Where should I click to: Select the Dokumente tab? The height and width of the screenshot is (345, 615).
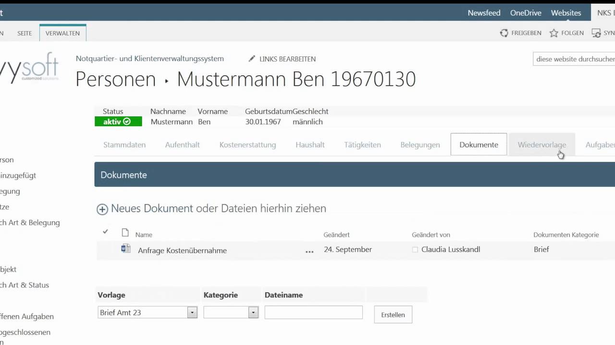coord(479,145)
